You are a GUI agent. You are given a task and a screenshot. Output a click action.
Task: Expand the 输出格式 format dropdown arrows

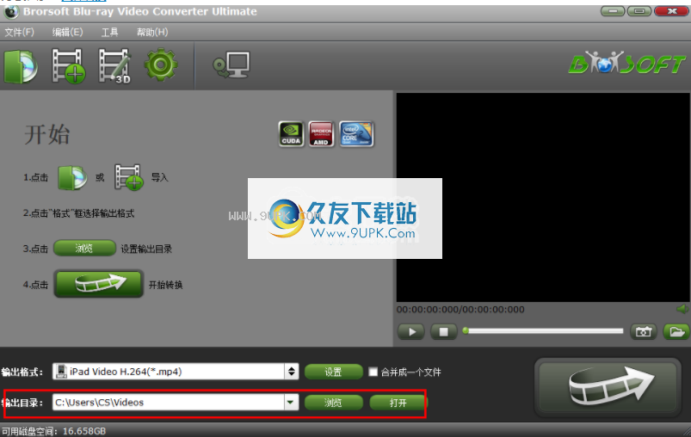(x=292, y=372)
